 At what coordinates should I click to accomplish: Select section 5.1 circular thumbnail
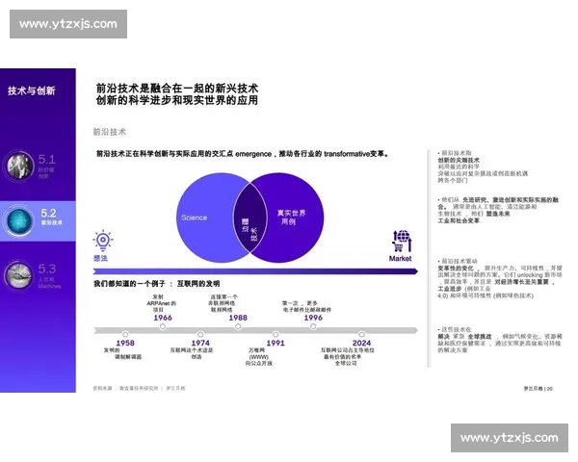click(x=18, y=166)
